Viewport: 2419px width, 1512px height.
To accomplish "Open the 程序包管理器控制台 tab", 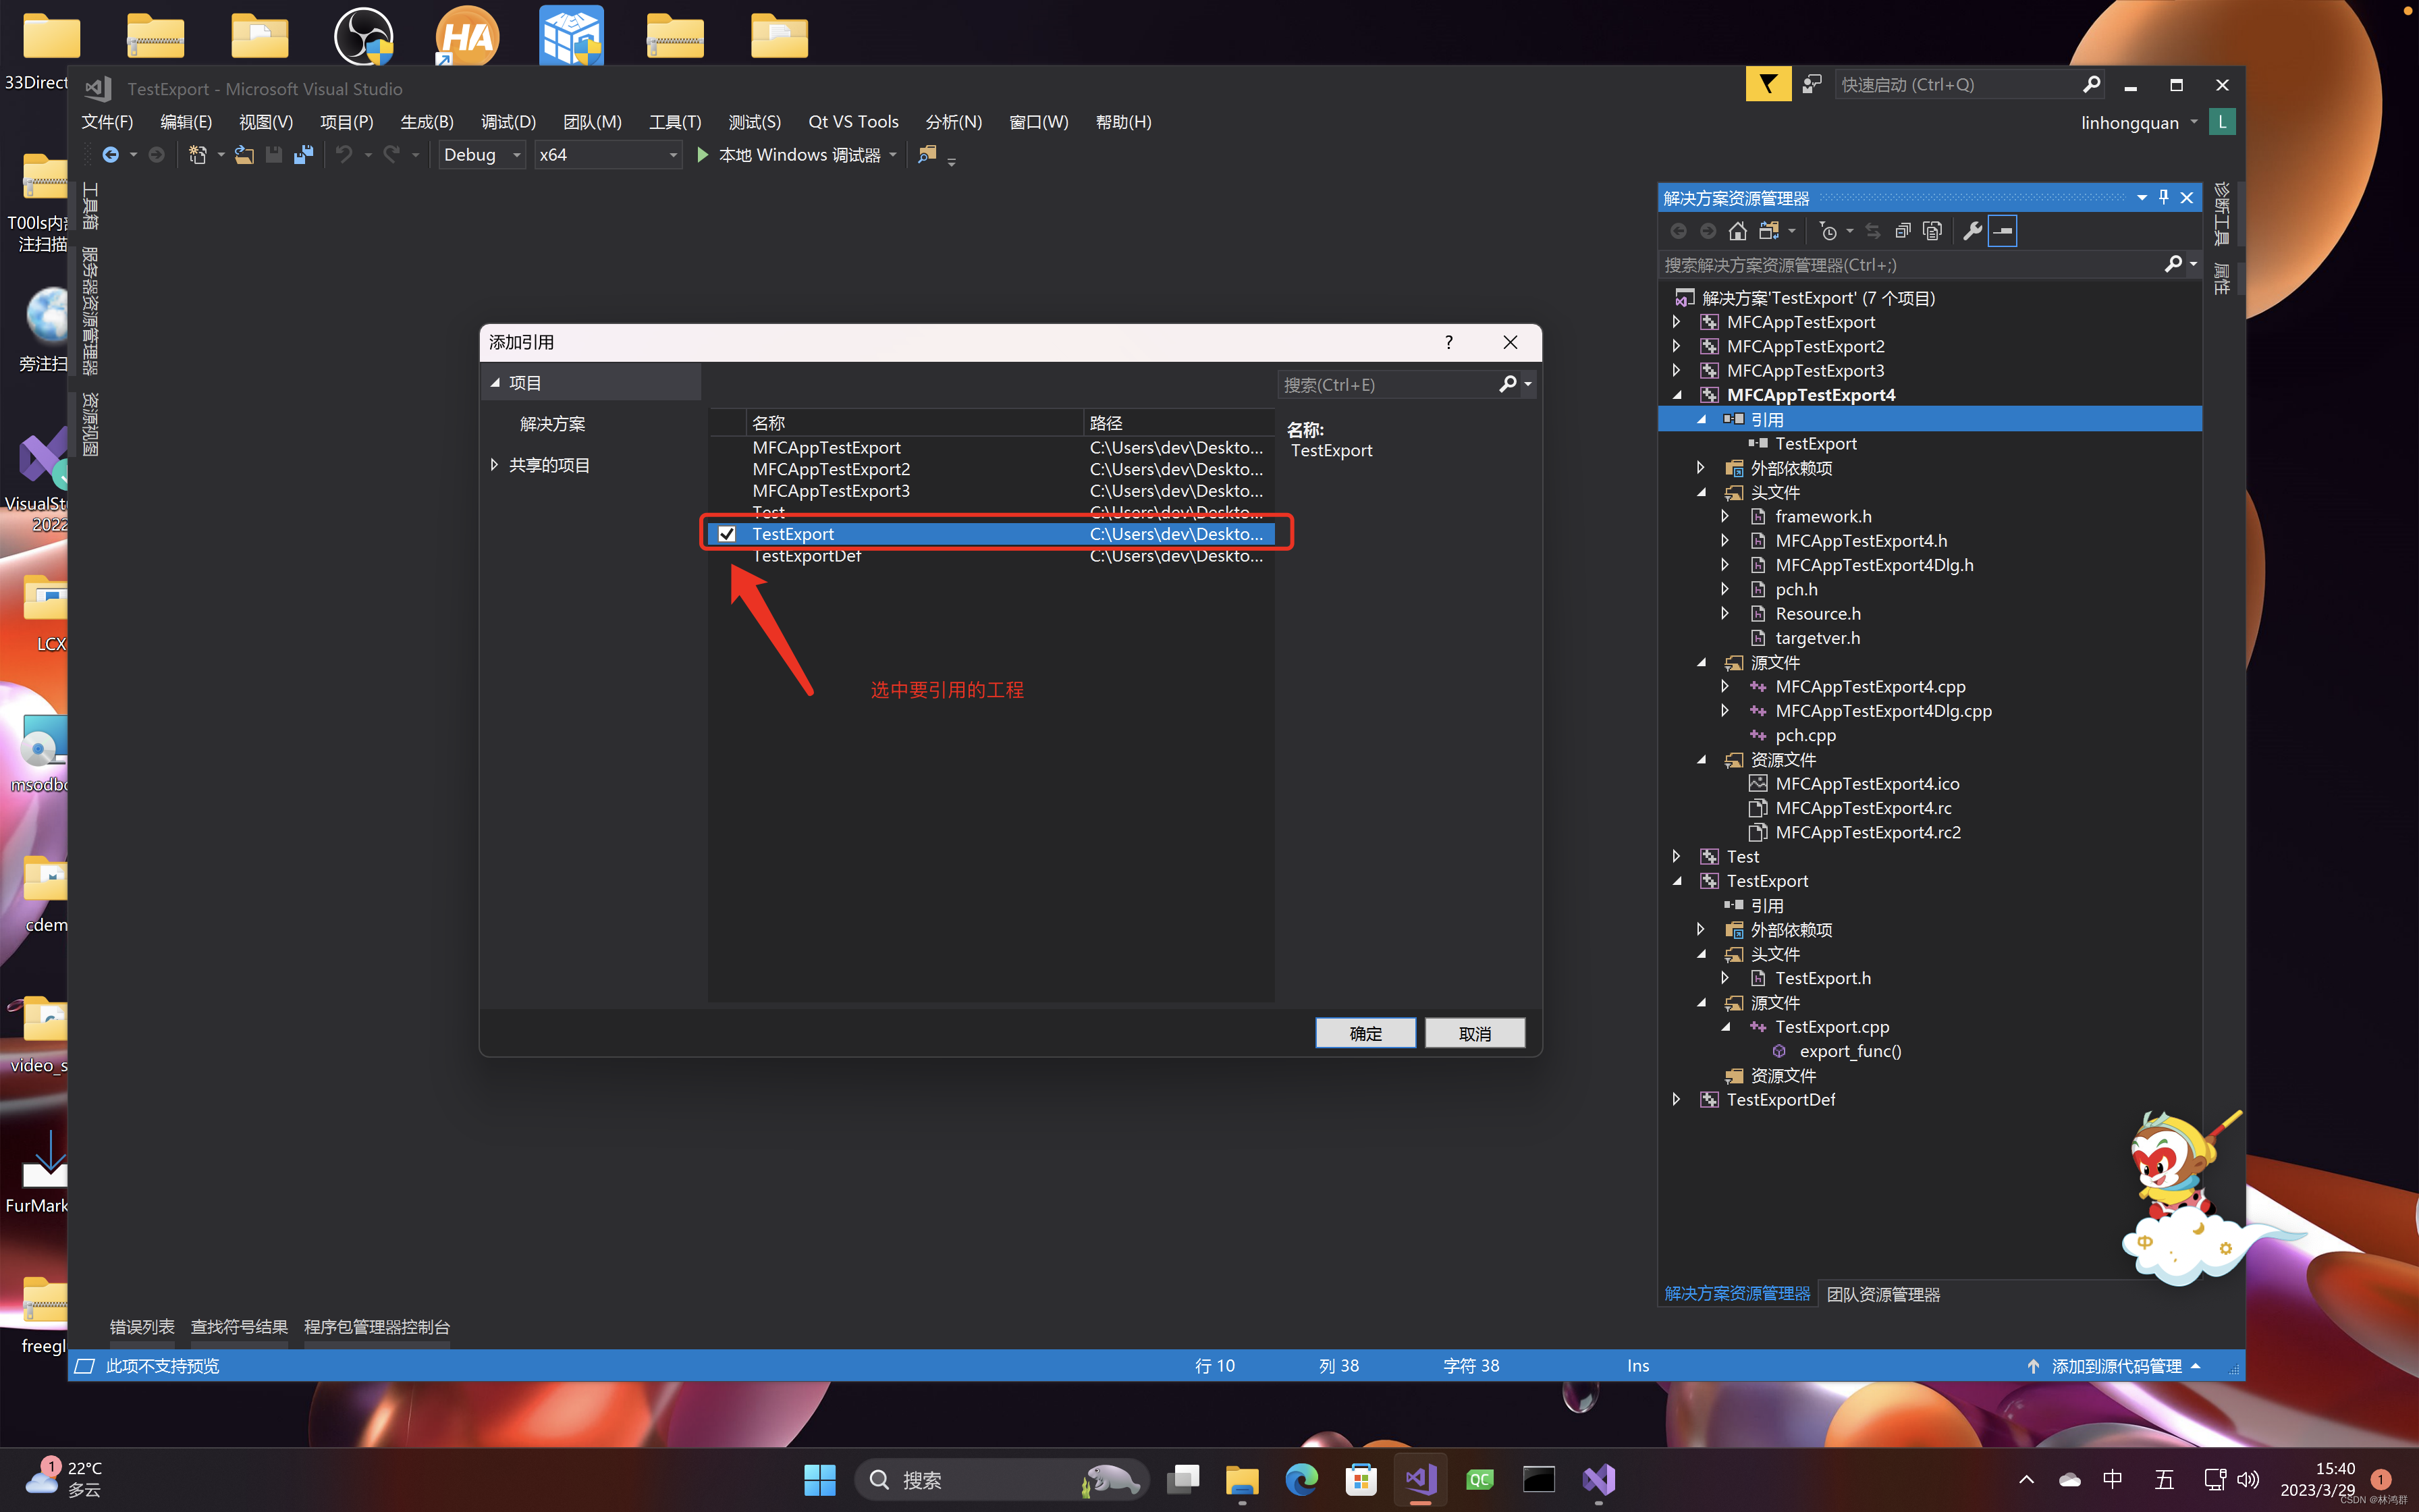I will (377, 1327).
